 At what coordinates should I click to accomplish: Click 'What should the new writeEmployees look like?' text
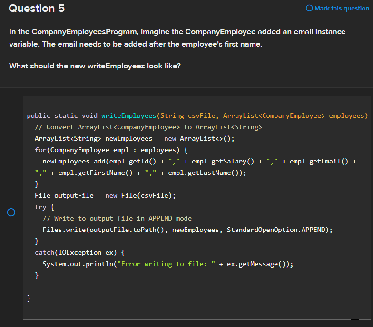coord(95,66)
